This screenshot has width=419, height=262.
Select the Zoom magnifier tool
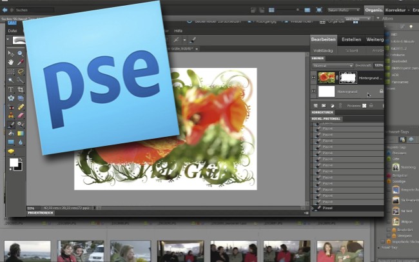tap(21, 54)
